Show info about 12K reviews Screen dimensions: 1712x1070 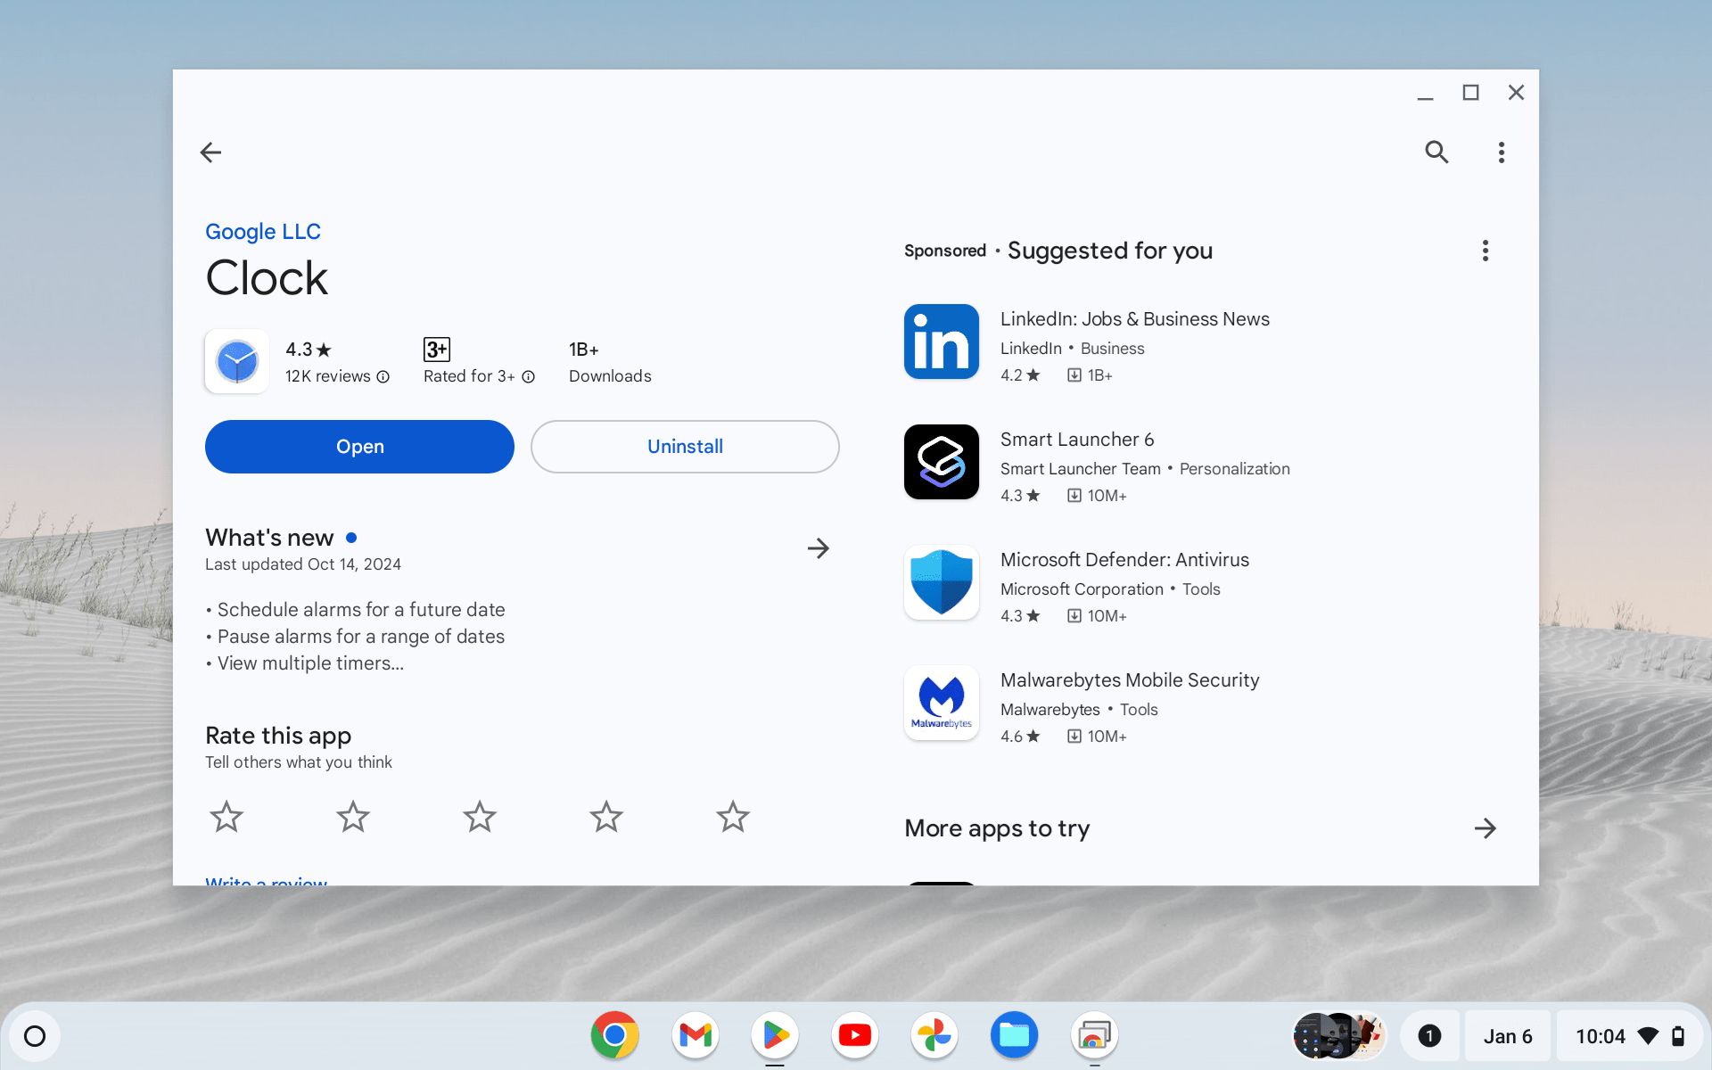click(383, 377)
